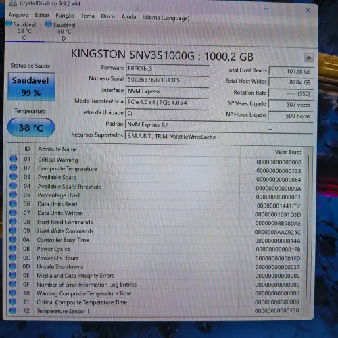Click the status icon for Data Units Written

tap(13, 212)
